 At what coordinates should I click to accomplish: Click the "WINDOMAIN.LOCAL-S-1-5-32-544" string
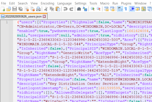[x=50, y=44]
